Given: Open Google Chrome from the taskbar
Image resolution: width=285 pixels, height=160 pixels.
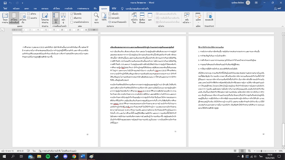Looking at the screenshot, I should pos(74,156).
